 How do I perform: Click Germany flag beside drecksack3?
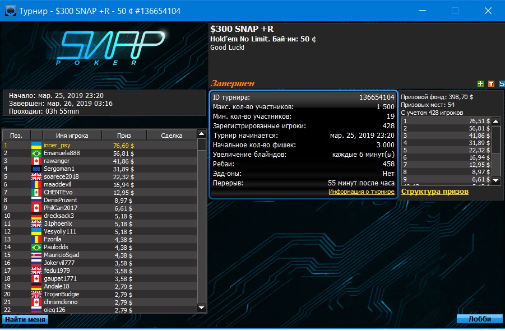(x=36, y=216)
